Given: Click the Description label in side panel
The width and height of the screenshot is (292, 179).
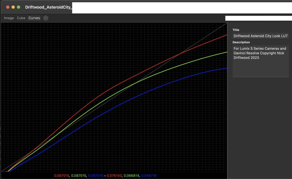Looking at the screenshot, I should [x=241, y=42].
